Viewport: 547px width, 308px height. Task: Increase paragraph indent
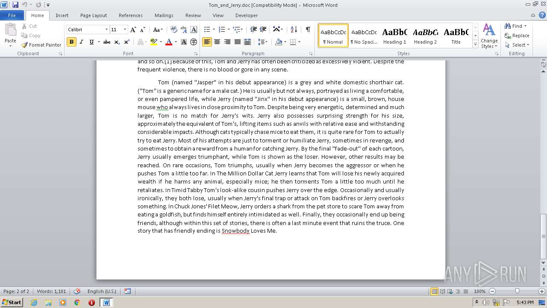[263, 30]
